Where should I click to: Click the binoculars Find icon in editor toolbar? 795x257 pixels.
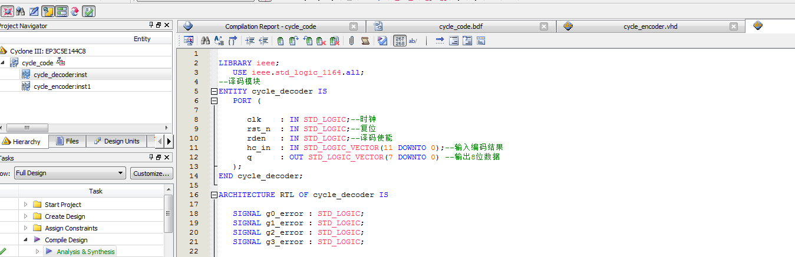(x=206, y=41)
